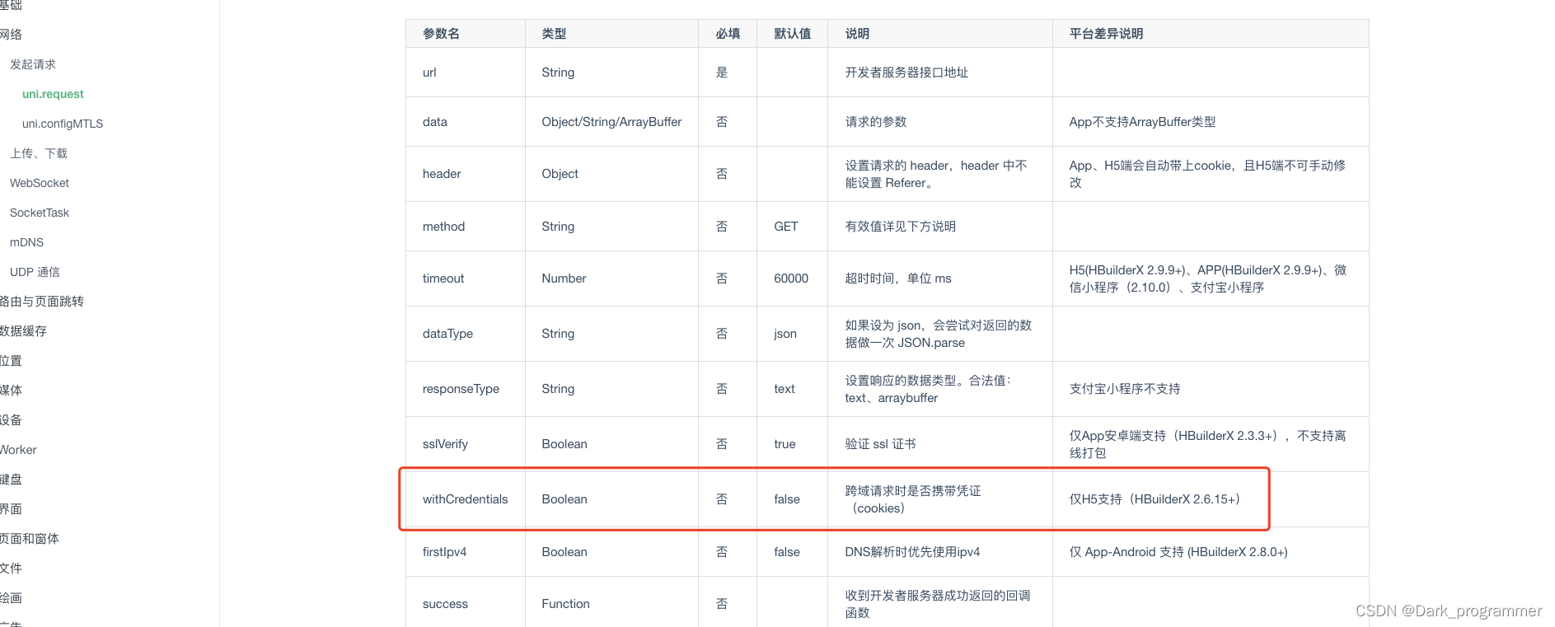This screenshot has width=1555, height=627.
Task: Open UDP 通信 in the sidebar
Action: (x=35, y=272)
